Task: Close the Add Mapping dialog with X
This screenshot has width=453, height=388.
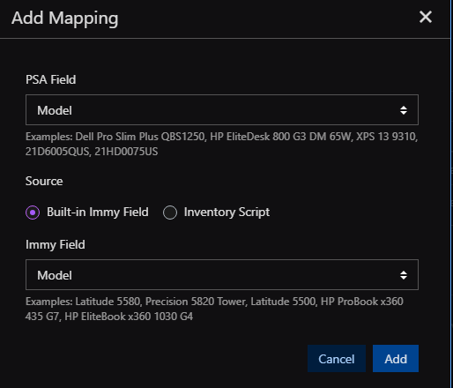Action: coord(426,17)
